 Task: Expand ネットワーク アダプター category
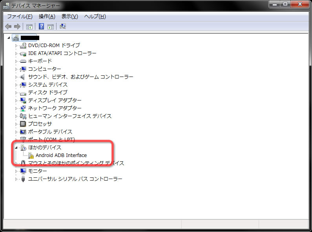coord(16,108)
